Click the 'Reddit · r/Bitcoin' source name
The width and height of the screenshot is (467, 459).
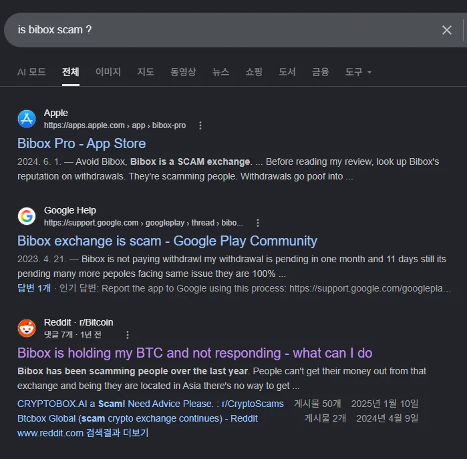[x=79, y=322]
